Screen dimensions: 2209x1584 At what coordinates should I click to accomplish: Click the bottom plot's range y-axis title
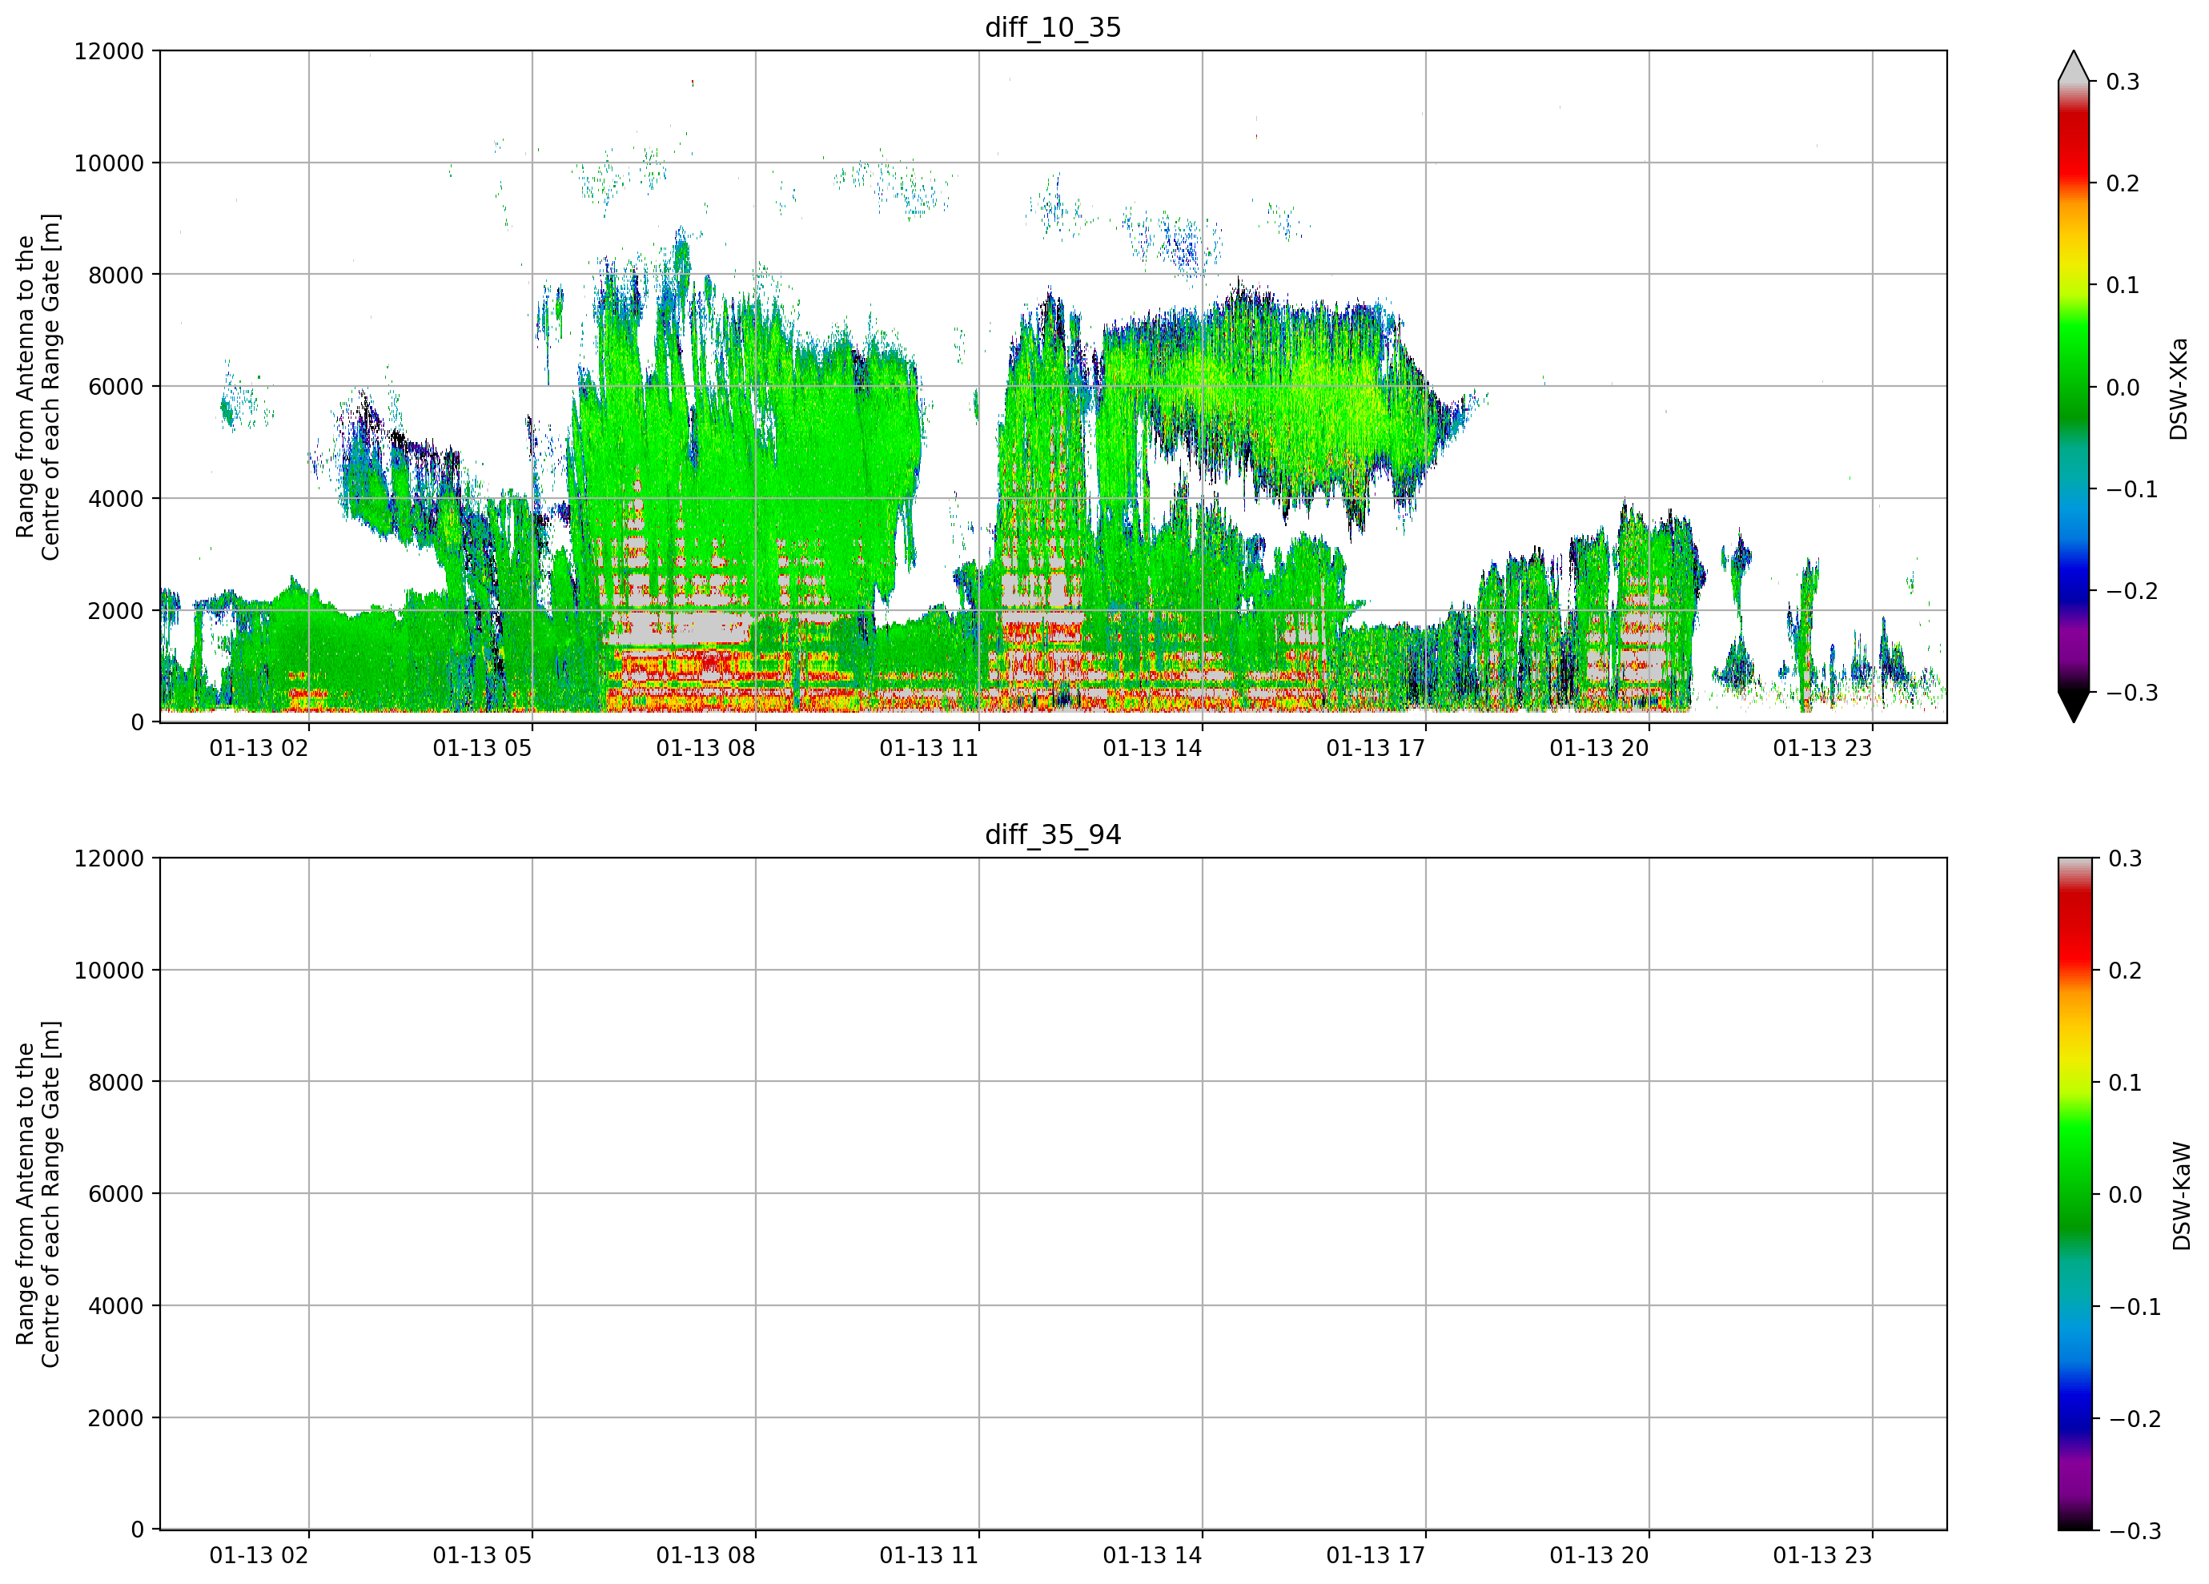38,1194
